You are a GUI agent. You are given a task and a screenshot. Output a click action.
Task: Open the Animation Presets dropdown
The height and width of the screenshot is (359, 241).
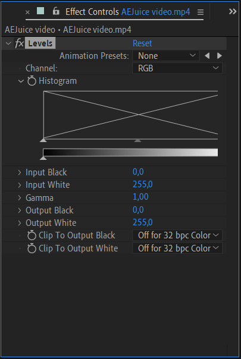coord(166,56)
